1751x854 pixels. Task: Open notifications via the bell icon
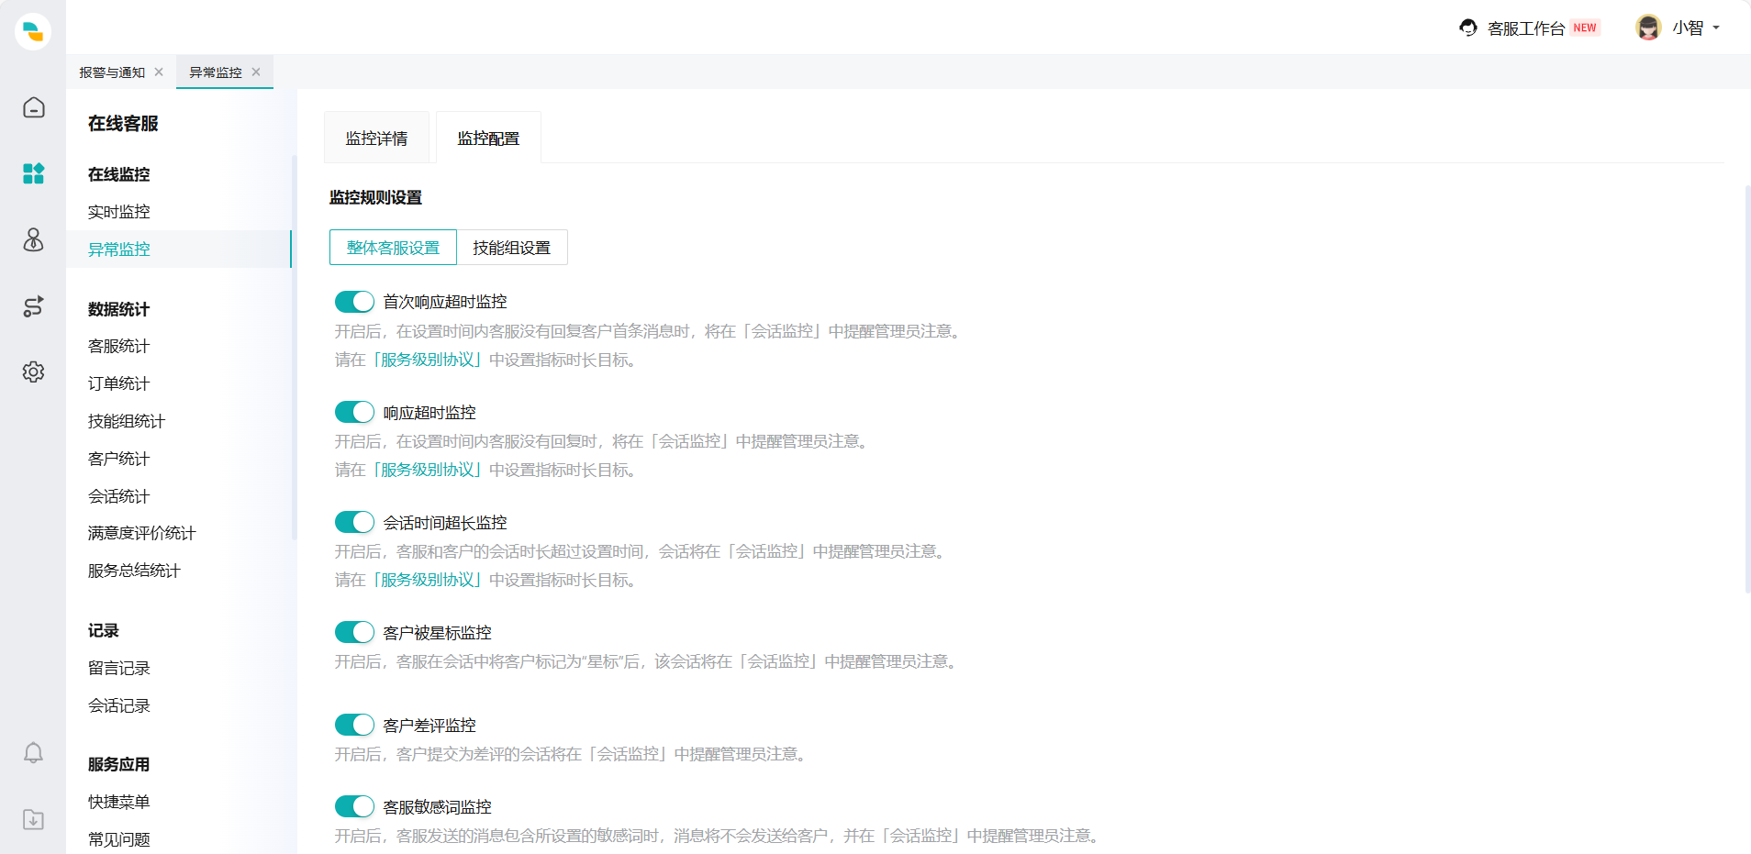click(33, 753)
